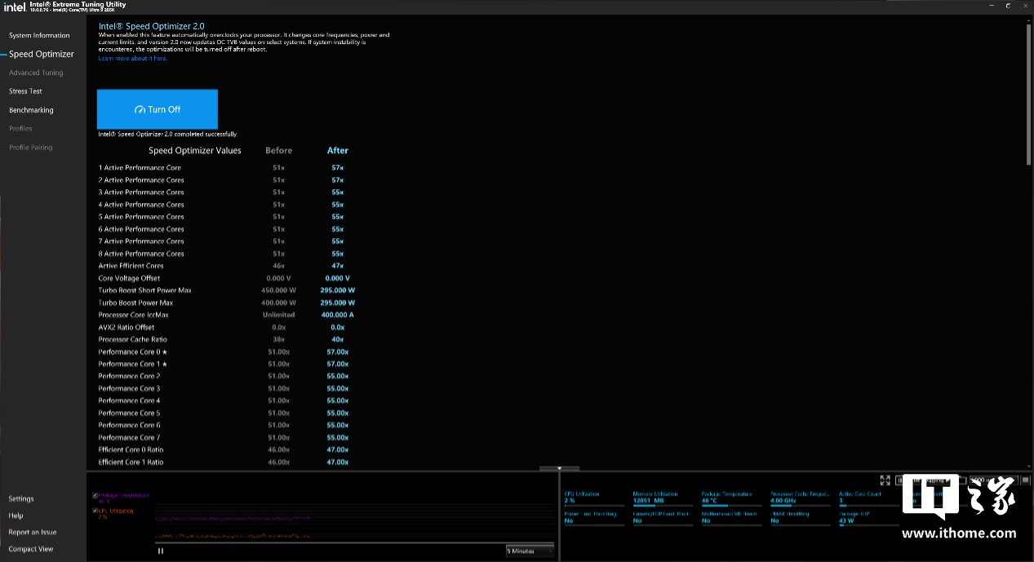Turn off Speed Optimizer
The width and height of the screenshot is (1034, 562).
coord(158,109)
